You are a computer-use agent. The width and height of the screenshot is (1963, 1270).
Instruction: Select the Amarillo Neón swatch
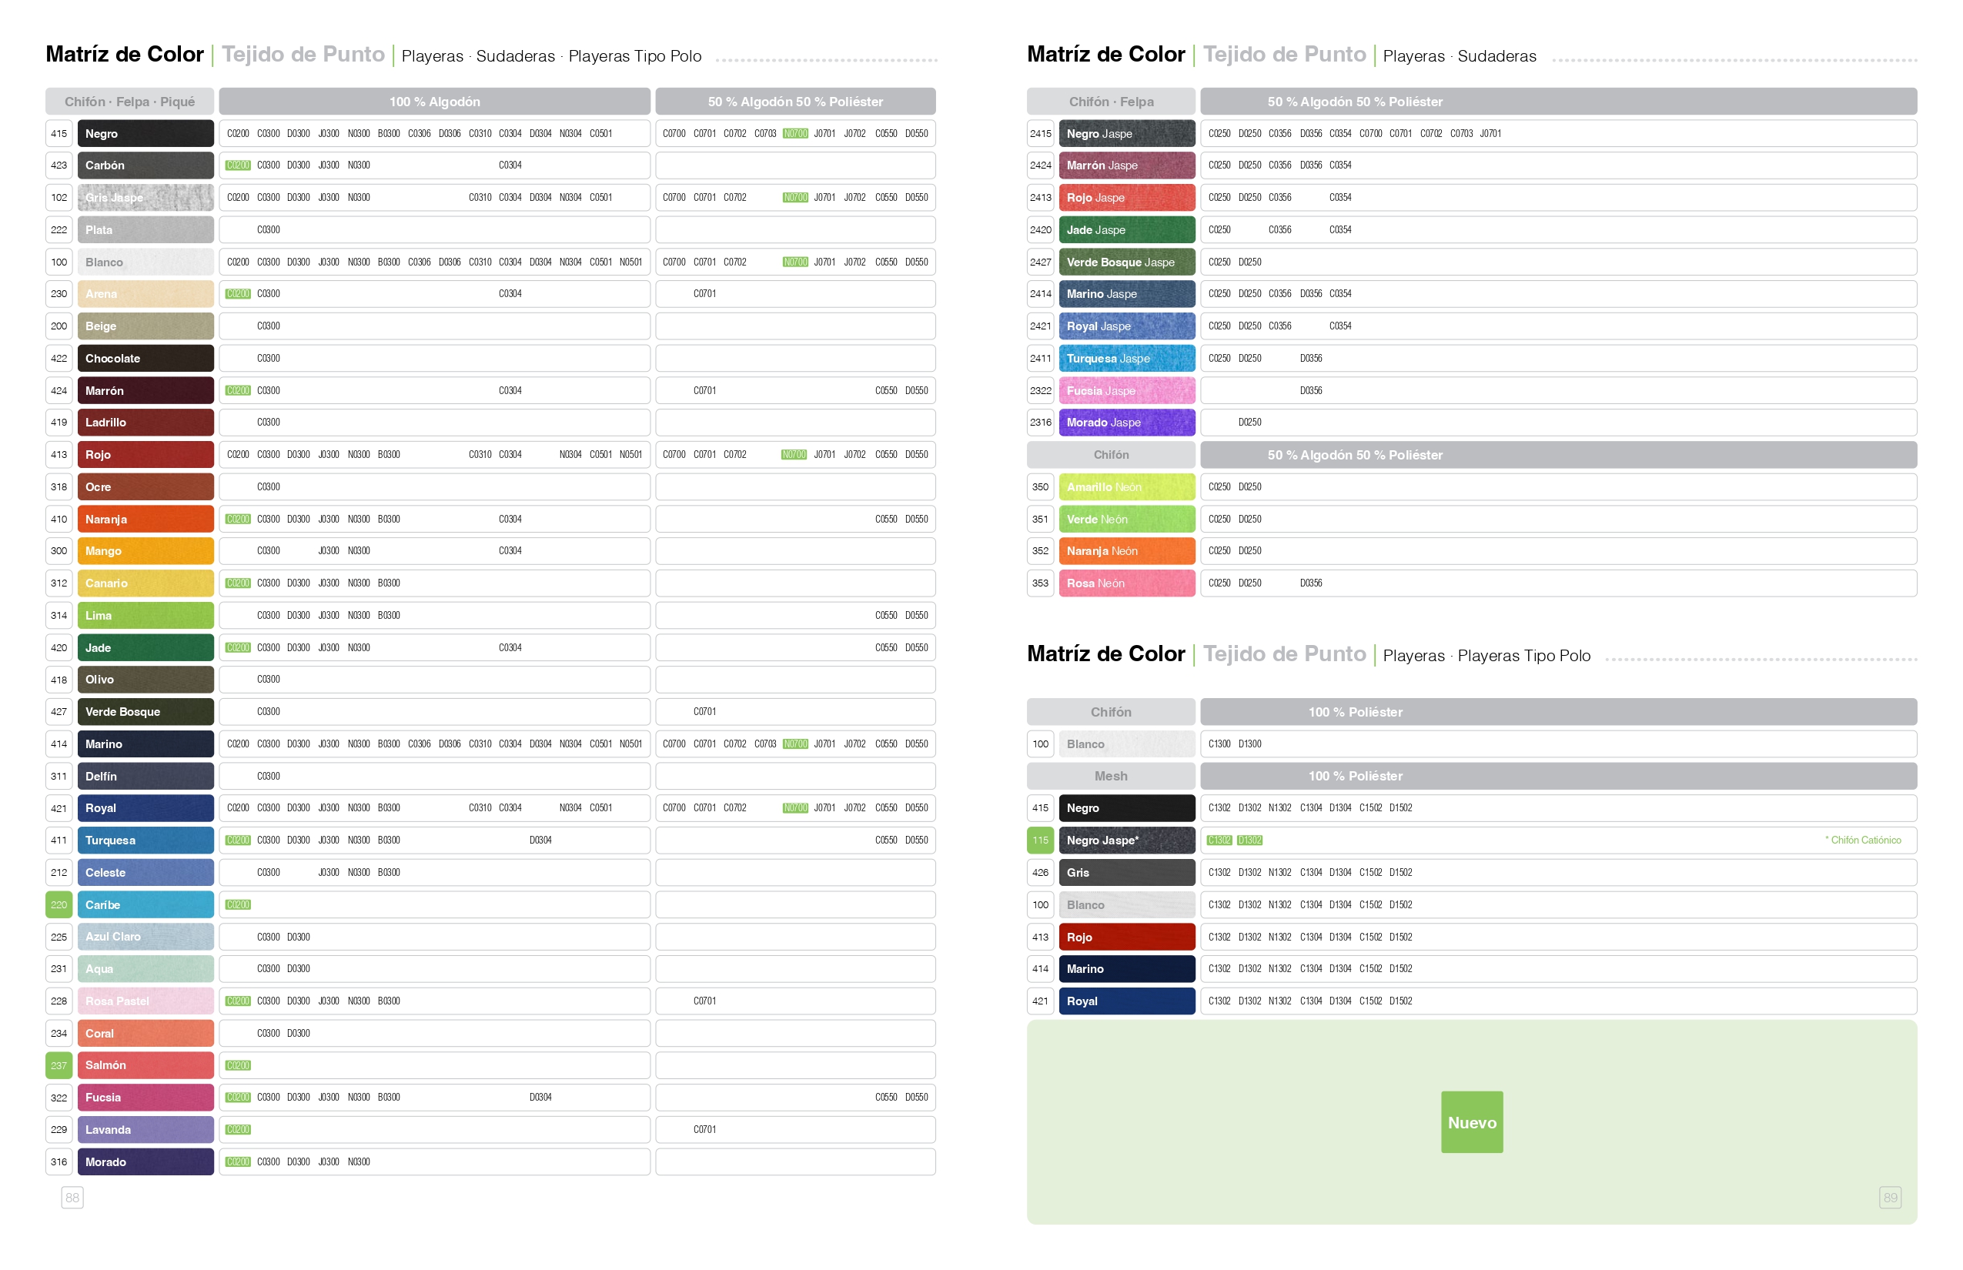[x=1127, y=487]
